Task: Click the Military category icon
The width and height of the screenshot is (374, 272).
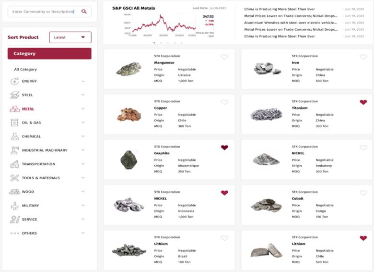Action: tap(14, 206)
